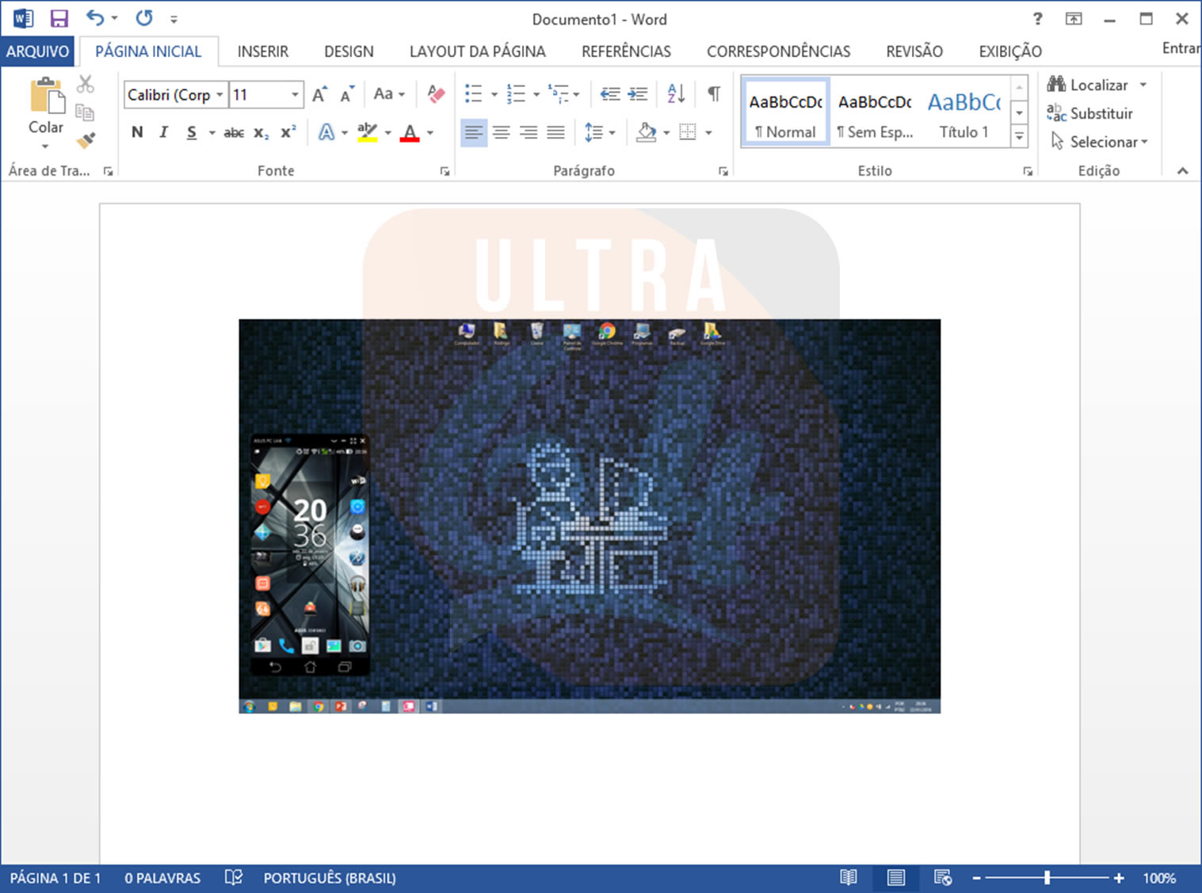Click the Save floppy disk icon

(x=59, y=19)
